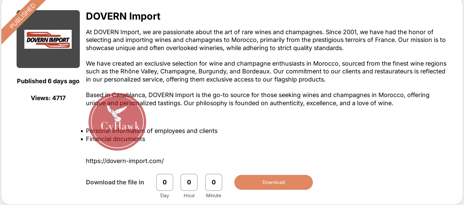Click the Published 6 days ago text
The width and height of the screenshot is (464, 205).
[48, 81]
